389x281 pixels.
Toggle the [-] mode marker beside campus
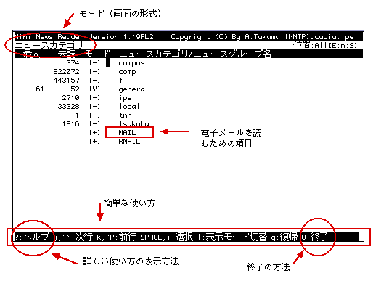94,63
